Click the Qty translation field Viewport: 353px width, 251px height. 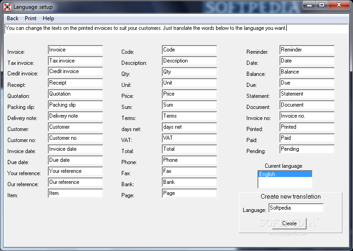tap(189, 72)
